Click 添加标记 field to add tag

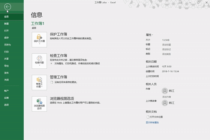coord(166,49)
